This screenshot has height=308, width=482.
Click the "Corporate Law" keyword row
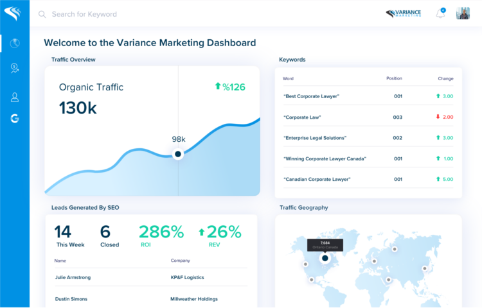click(368, 117)
